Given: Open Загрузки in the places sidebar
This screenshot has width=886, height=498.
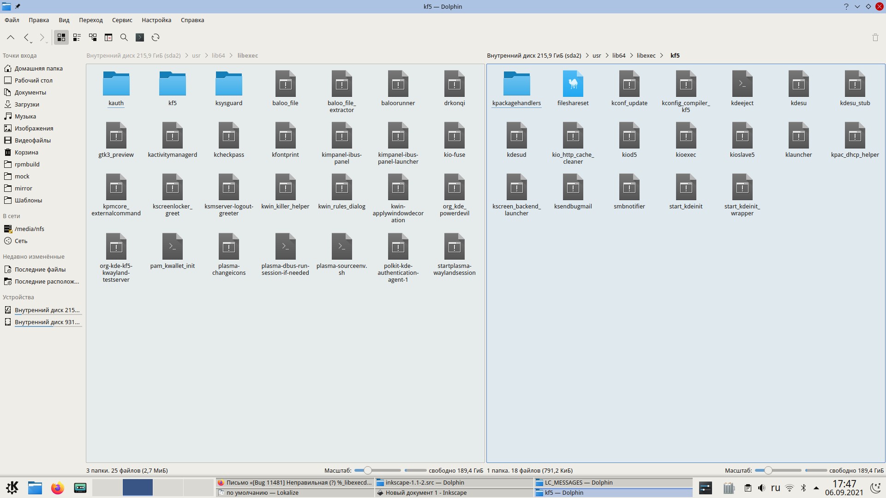Looking at the screenshot, I should (27, 104).
